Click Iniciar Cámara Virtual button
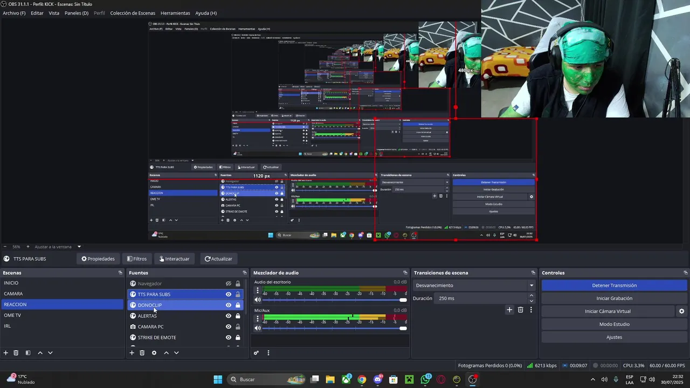The height and width of the screenshot is (388, 690). coord(608,311)
